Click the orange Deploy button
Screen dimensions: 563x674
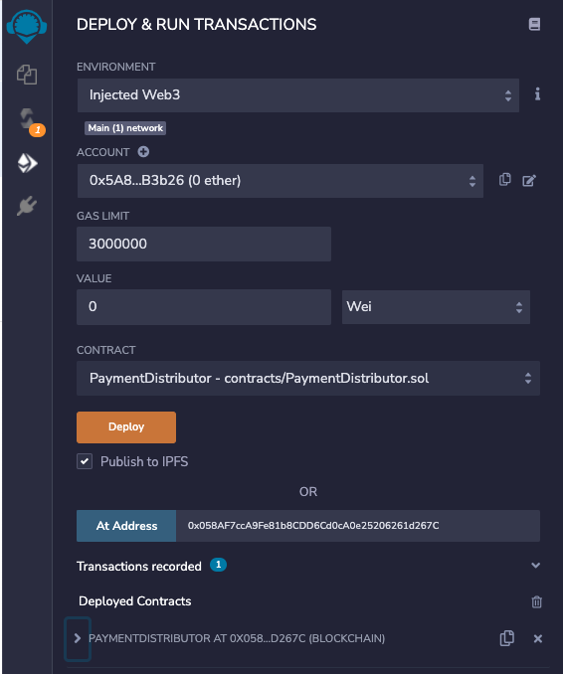(x=126, y=427)
